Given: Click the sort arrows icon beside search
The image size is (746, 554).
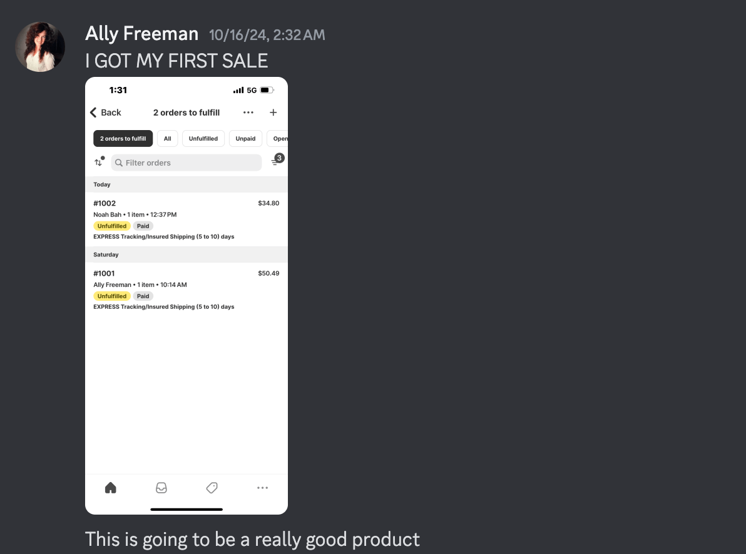Looking at the screenshot, I should (99, 162).
